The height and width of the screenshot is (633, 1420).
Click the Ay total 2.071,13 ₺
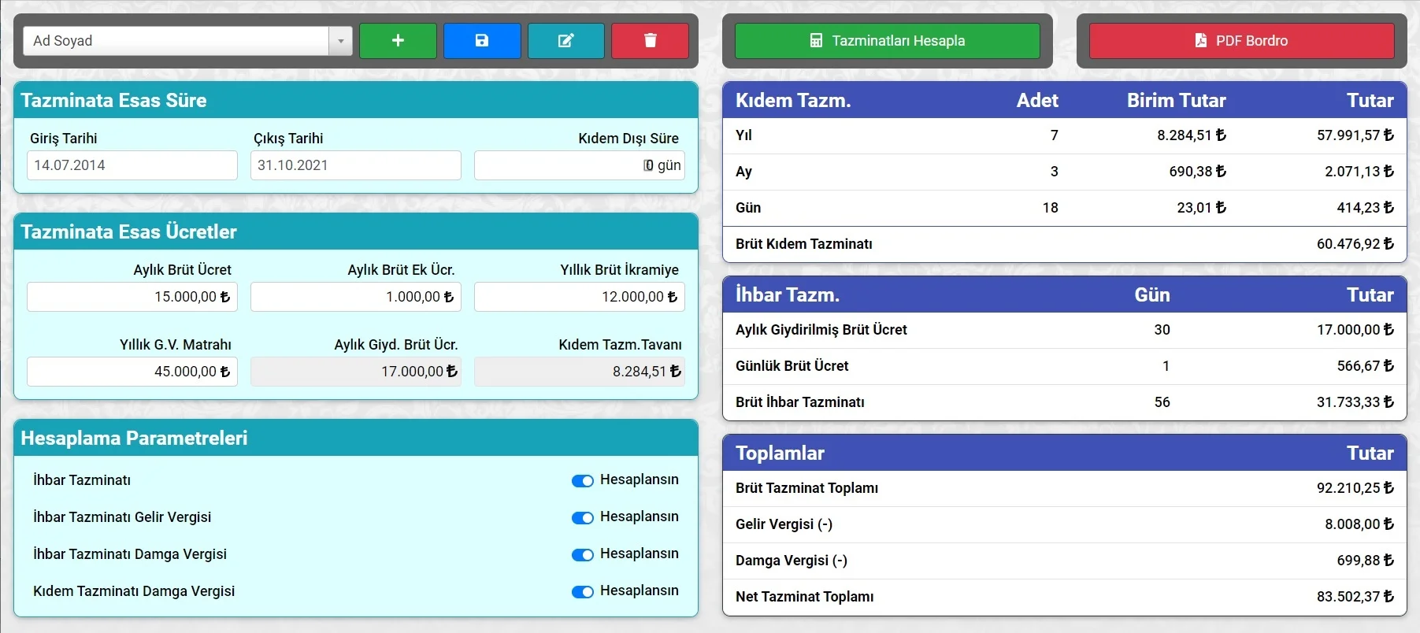pyautogui.click(x=1359, y=172)
